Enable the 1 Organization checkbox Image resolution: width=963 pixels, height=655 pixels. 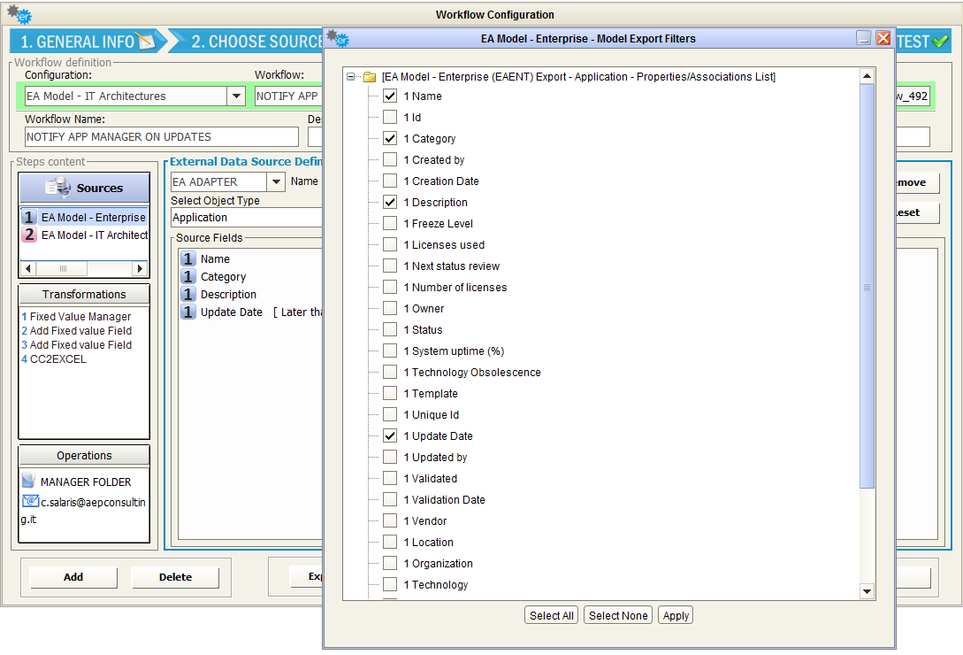[x=390, y=563]
